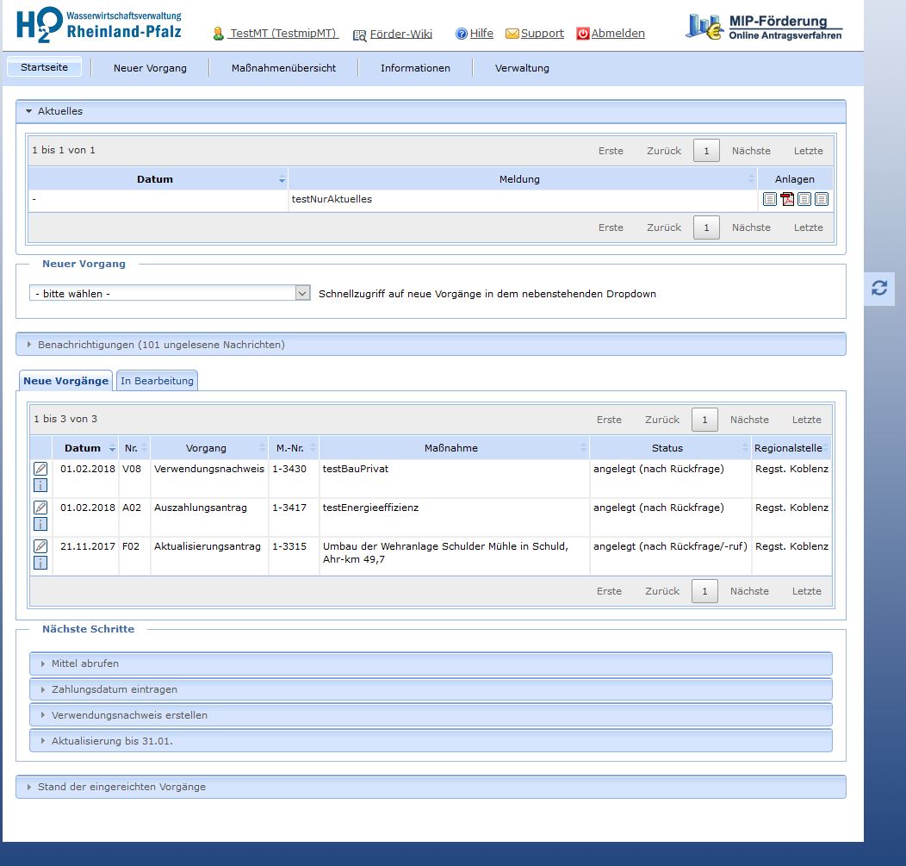This screenshot has width=906, height=866.
Task: Click the Hilfe question mark icon
Action: (461, 34)
